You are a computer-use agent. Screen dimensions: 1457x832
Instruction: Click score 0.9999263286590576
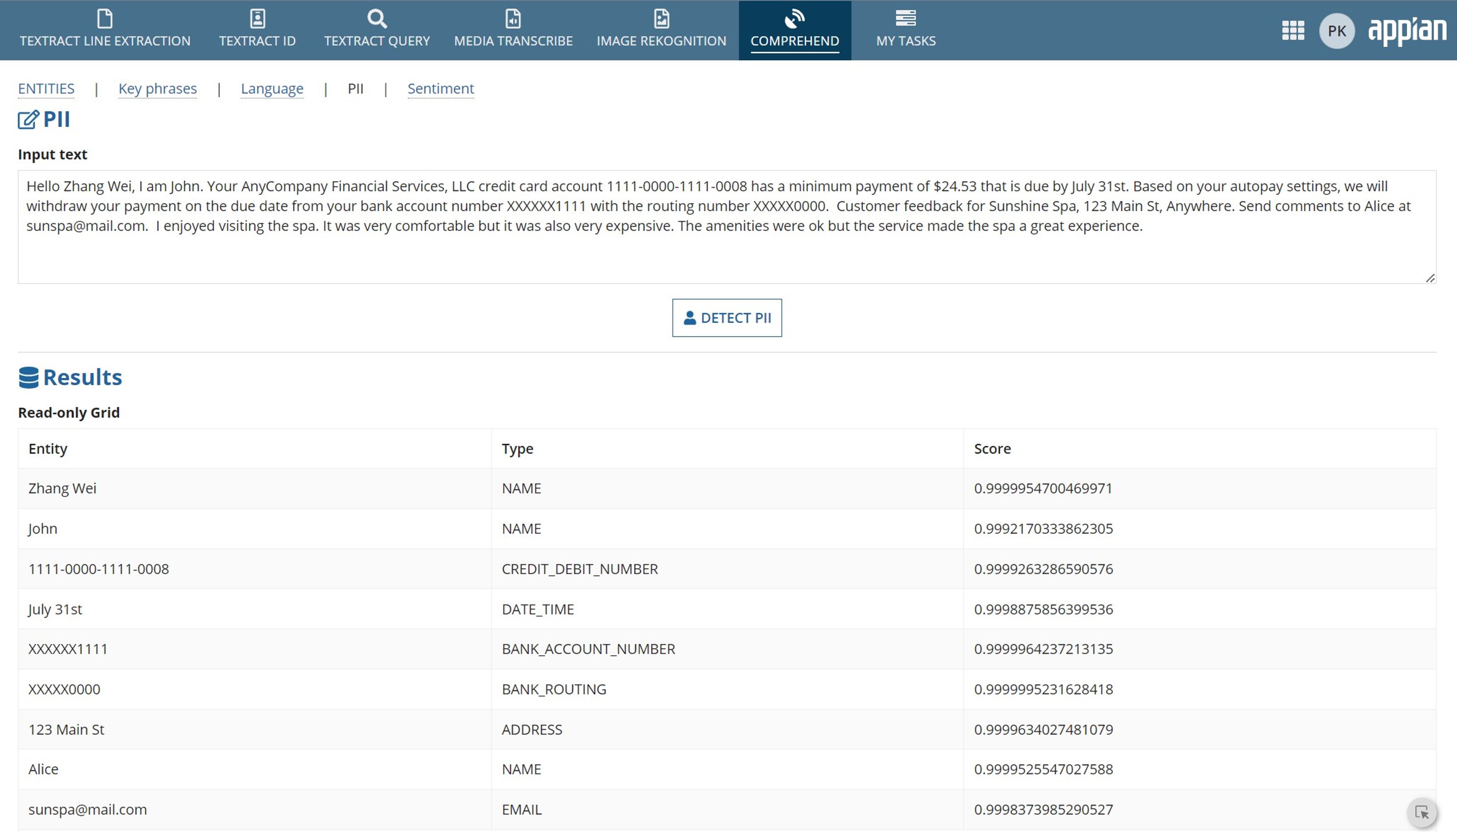coord(1043,569)
